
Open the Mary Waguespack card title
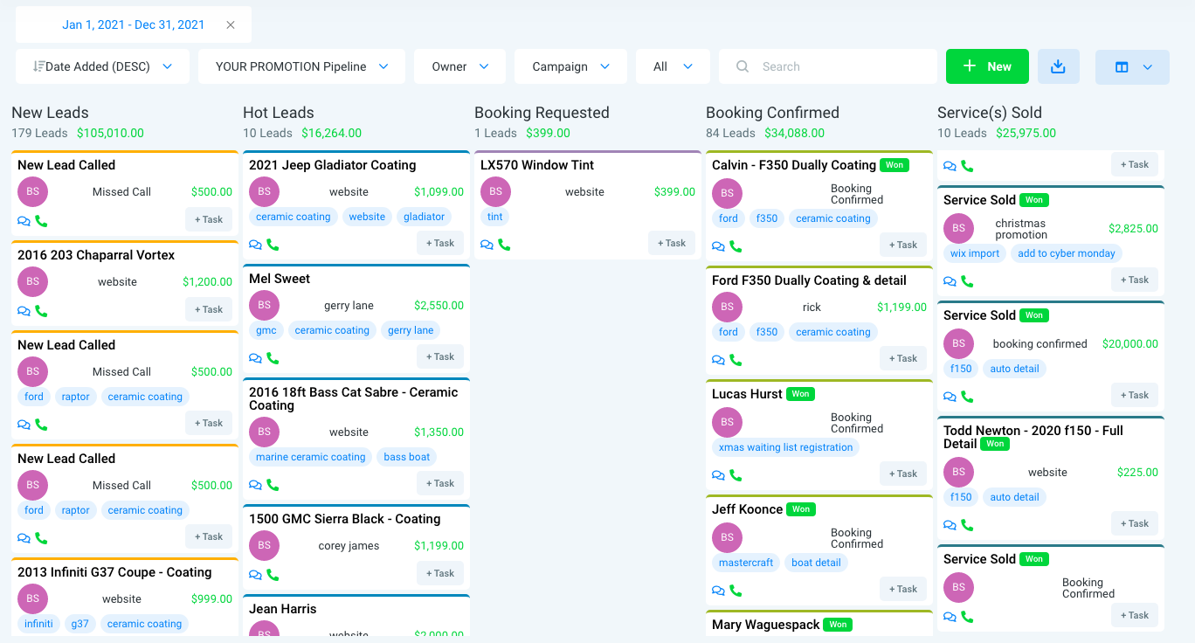[x=766, y=625]
